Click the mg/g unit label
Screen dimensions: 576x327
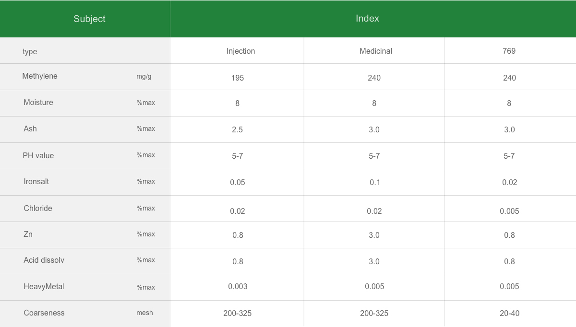[144, 77]
